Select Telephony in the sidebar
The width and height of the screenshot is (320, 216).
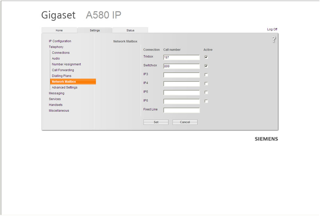(x=56, y=47)
